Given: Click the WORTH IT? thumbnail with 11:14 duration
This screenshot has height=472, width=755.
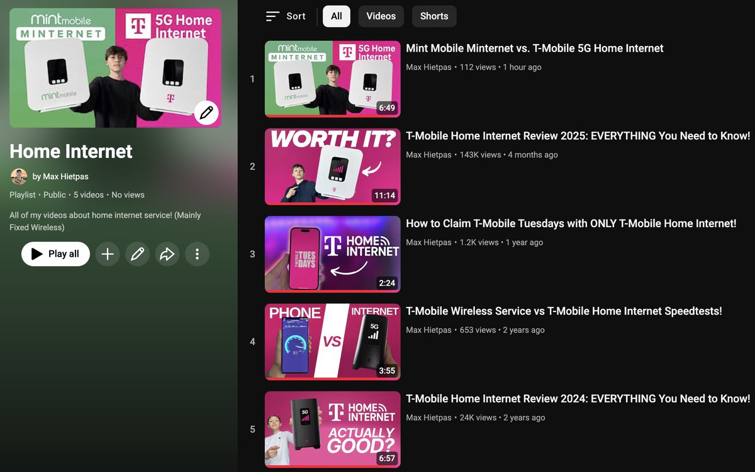Looking at the screenshot, I should pos(332,167).
